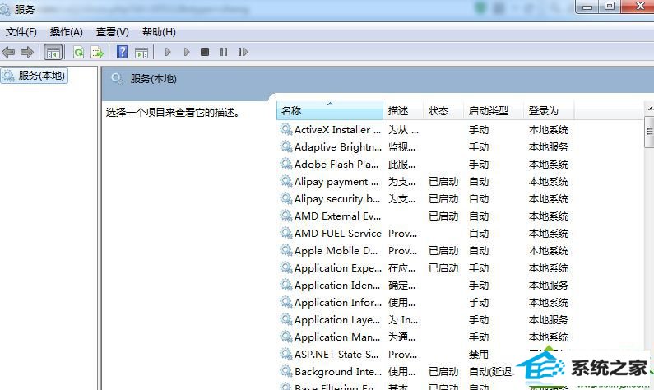Click the gear icon of Application Experience
The image size is (654, 390).
click(285, 267)
